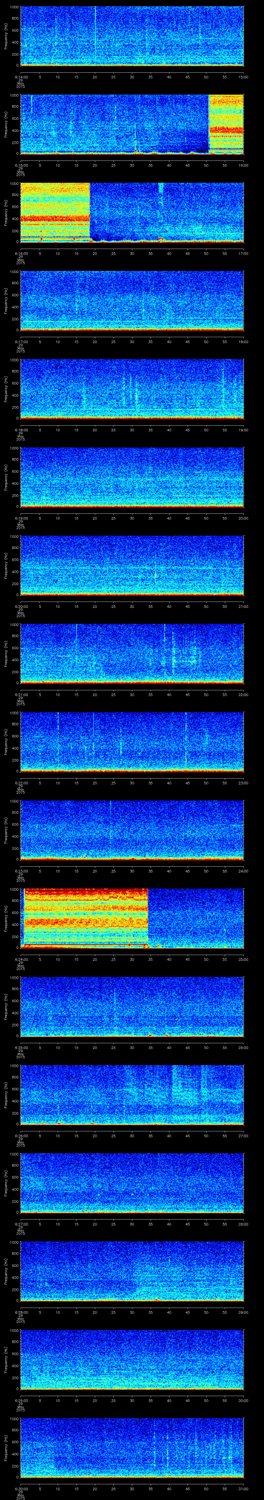Viewport: 264px width, 1500px height.
Task: Select the spectrogram panel starting at 6:27:00
Action: pyautogui.click(x=132, y=1183)
